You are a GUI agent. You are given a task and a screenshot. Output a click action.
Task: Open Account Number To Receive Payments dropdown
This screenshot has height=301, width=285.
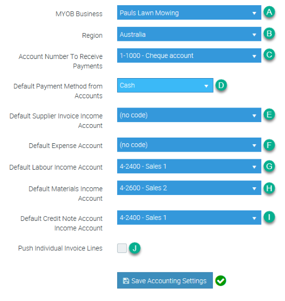click(x=189, y=55)
